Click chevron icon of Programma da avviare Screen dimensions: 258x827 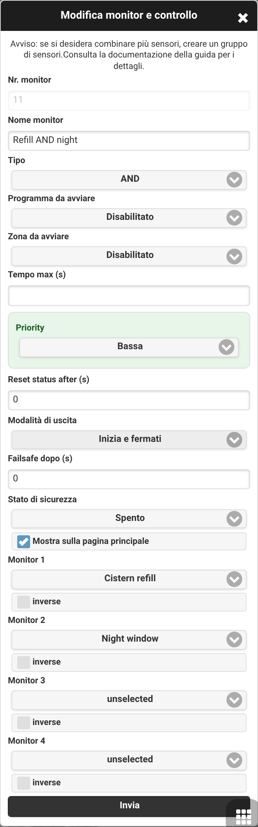pos(234,218)
